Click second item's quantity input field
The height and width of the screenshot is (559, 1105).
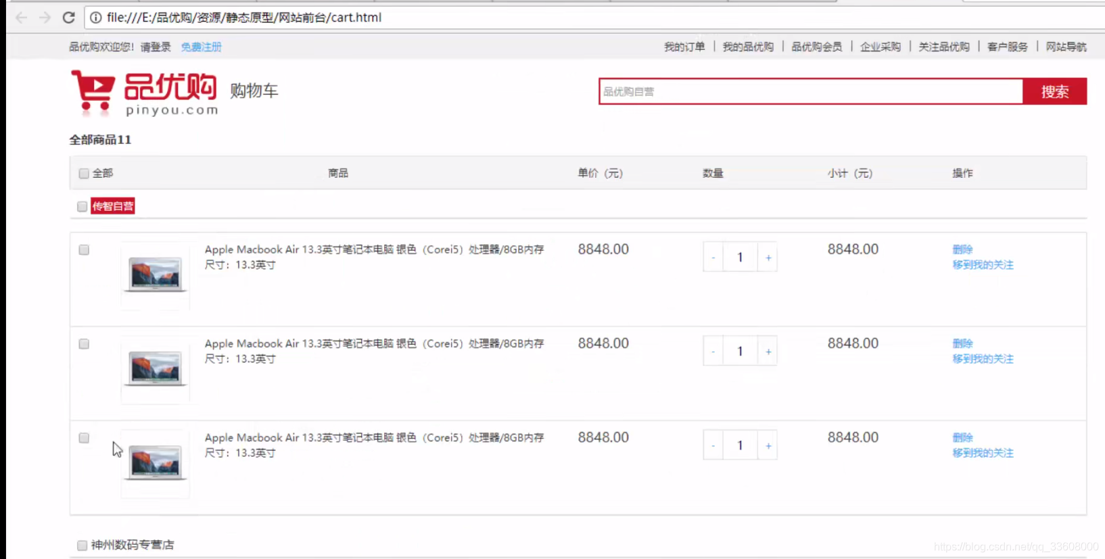click(x=740, y=351)
